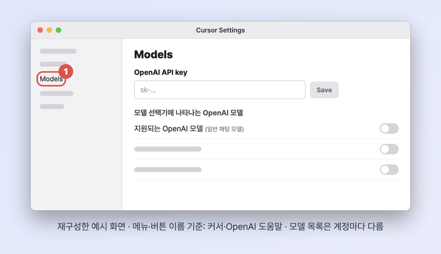Close the Cursor Settings window
441x254 pixels.
tap(40, 30)
